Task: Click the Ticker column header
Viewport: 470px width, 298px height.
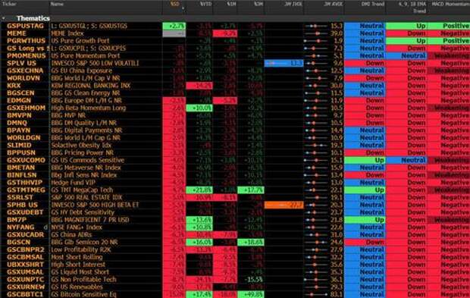Action: [9, 5]
